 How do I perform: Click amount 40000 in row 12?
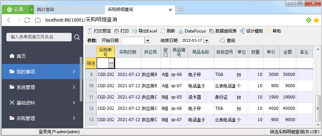coord(288,108)
